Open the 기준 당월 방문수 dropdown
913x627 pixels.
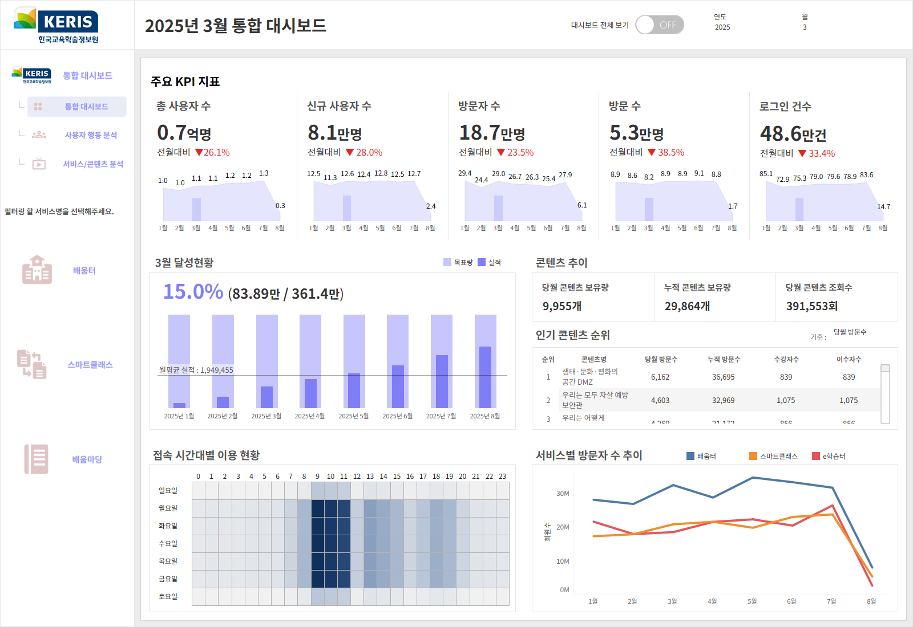click(x=850, y=332)
